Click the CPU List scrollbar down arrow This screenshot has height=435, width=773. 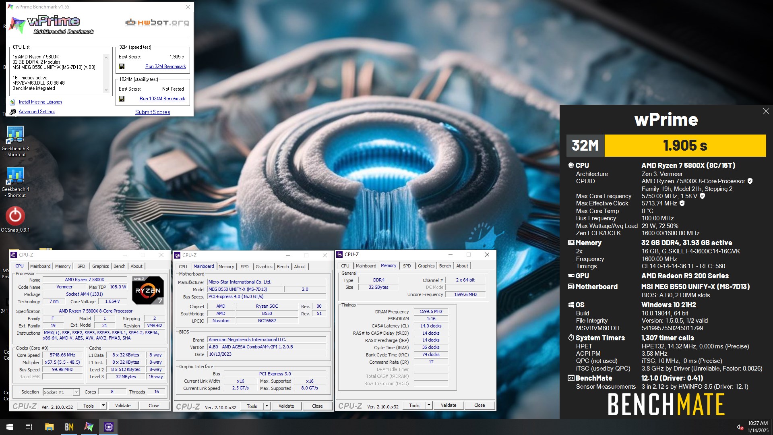[106, 90]
